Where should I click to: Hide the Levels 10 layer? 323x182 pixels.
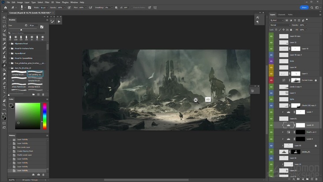(x=271, y=125)
